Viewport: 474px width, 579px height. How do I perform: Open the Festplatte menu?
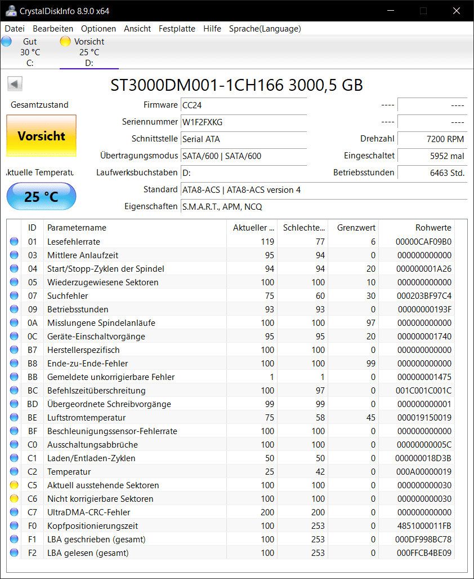(177, 28)
